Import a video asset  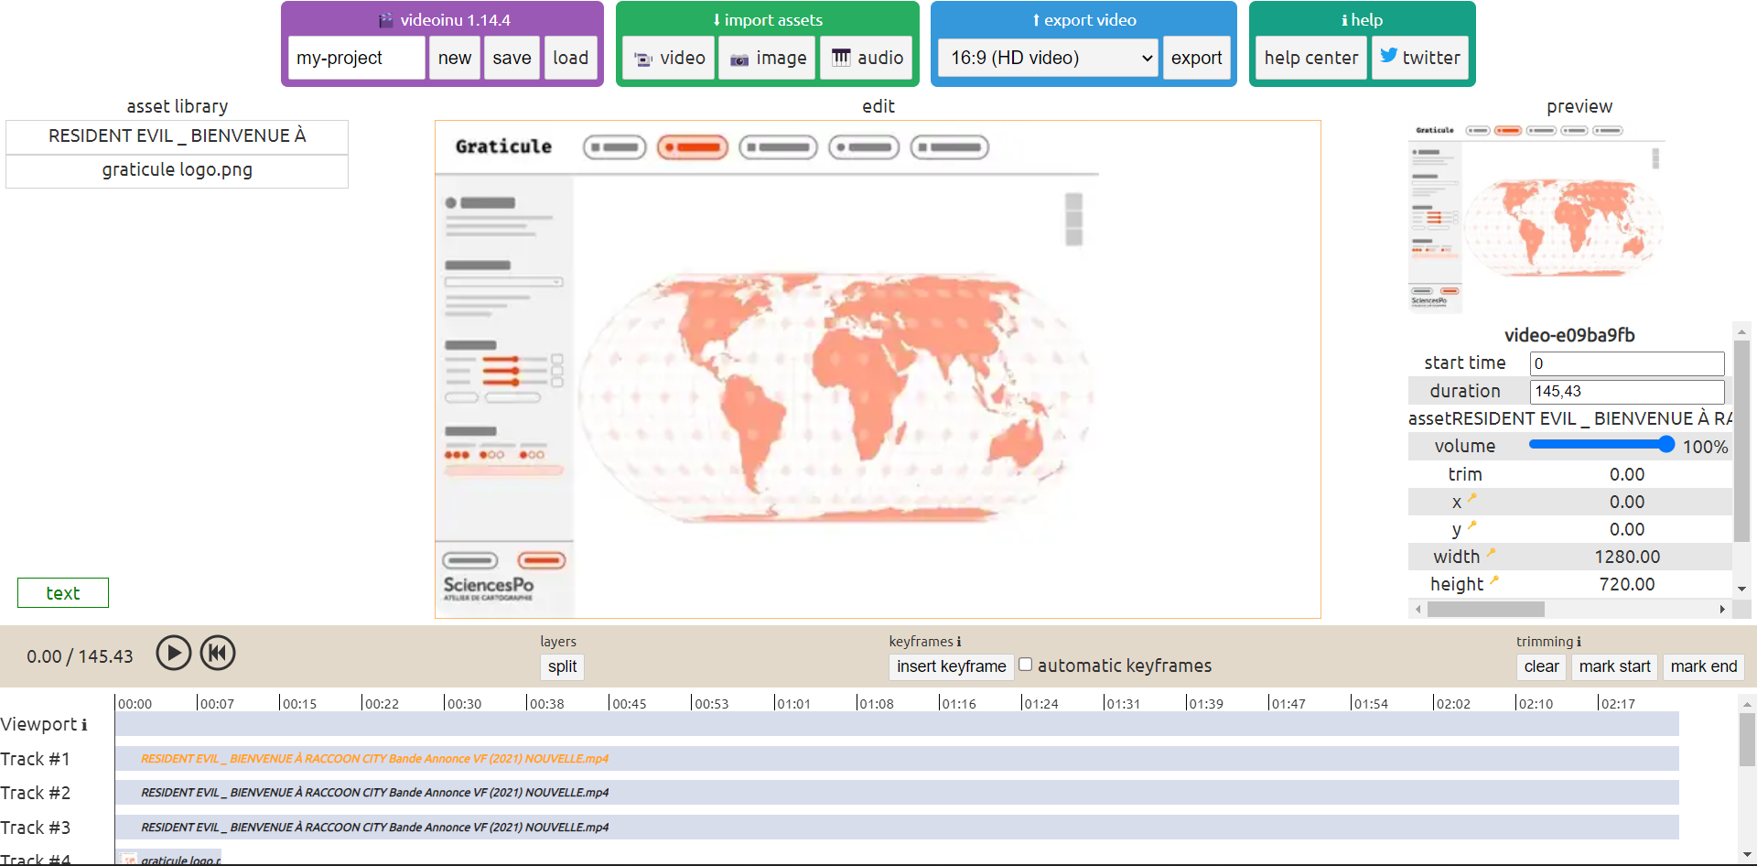coord(669,58)
